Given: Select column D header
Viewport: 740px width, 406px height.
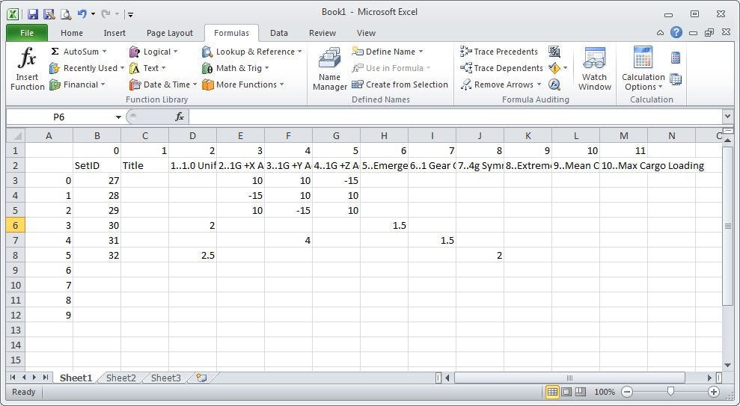Looking at the screenshot, I should pyautogui.click(x=192, y=136).
